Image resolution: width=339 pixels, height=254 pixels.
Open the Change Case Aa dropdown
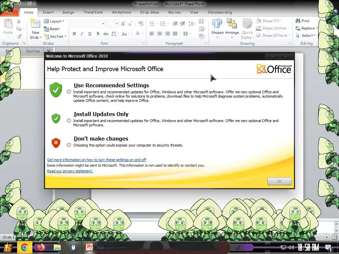(x=125, y=34)
